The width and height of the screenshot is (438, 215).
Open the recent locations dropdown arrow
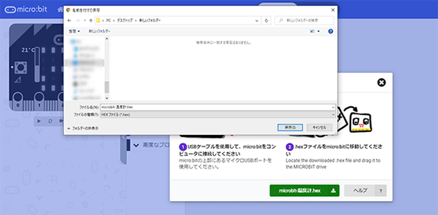tap(85, 20)
